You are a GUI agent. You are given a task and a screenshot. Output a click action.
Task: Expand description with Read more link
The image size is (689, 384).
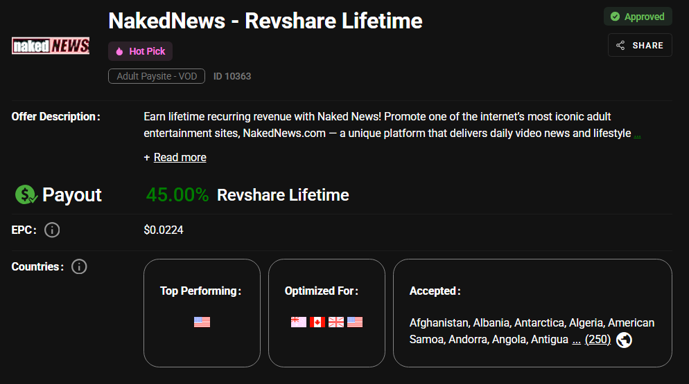180,158
